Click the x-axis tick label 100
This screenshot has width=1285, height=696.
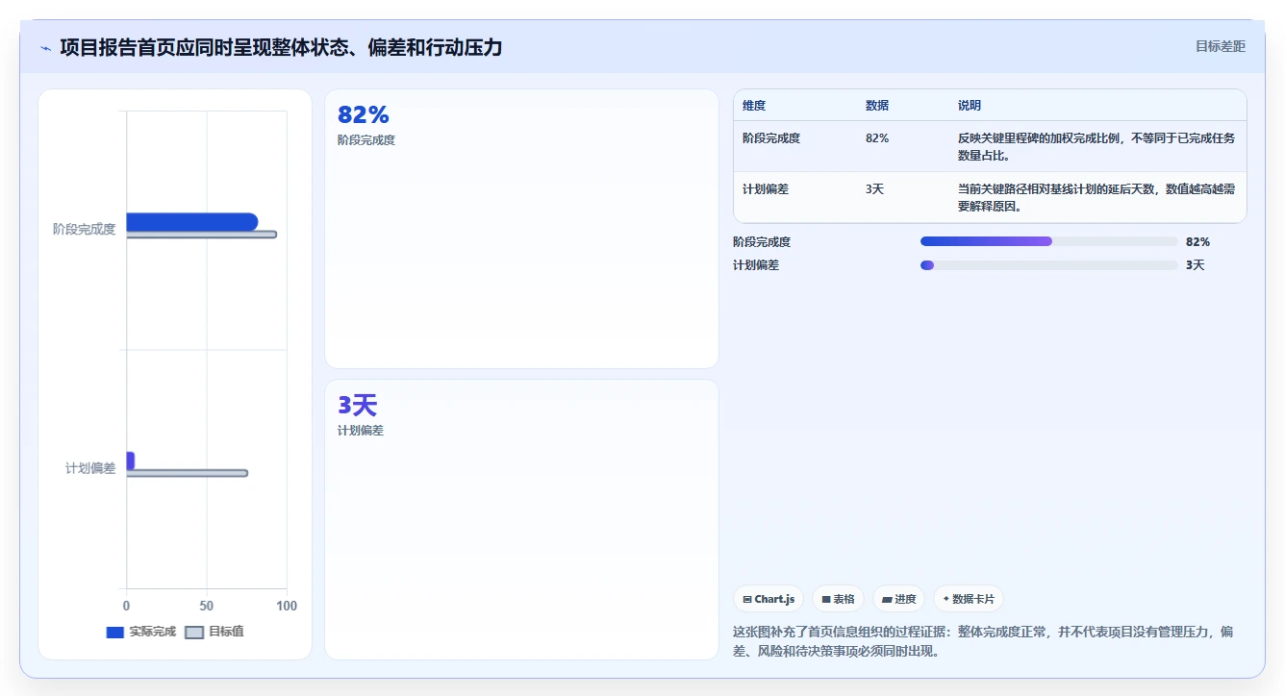click(287, 606)
